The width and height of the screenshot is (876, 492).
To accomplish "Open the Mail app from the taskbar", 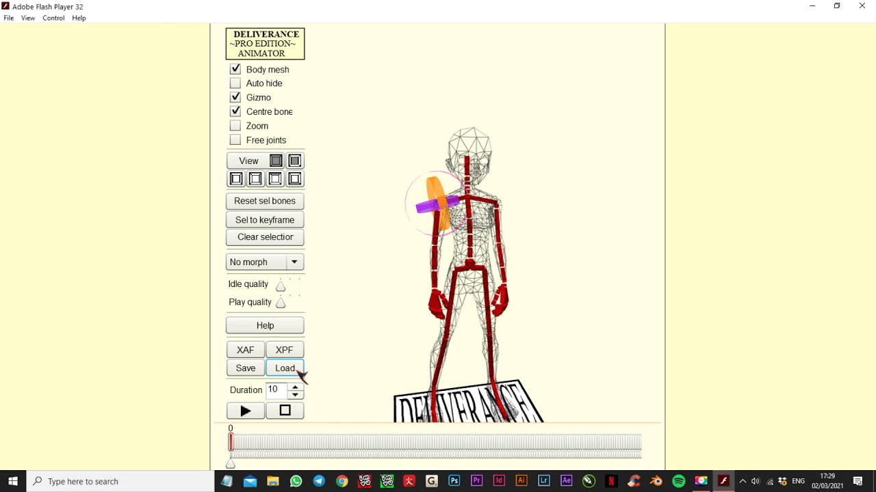I will [x=250, y=481].
